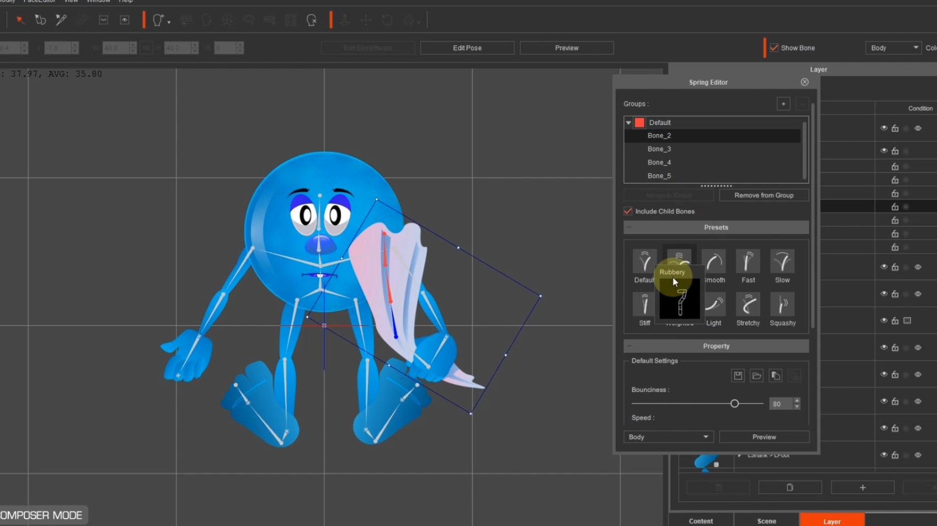Expand the LShank > LFoot layer arrow
The image size is (937, 526).
point(740,455)
